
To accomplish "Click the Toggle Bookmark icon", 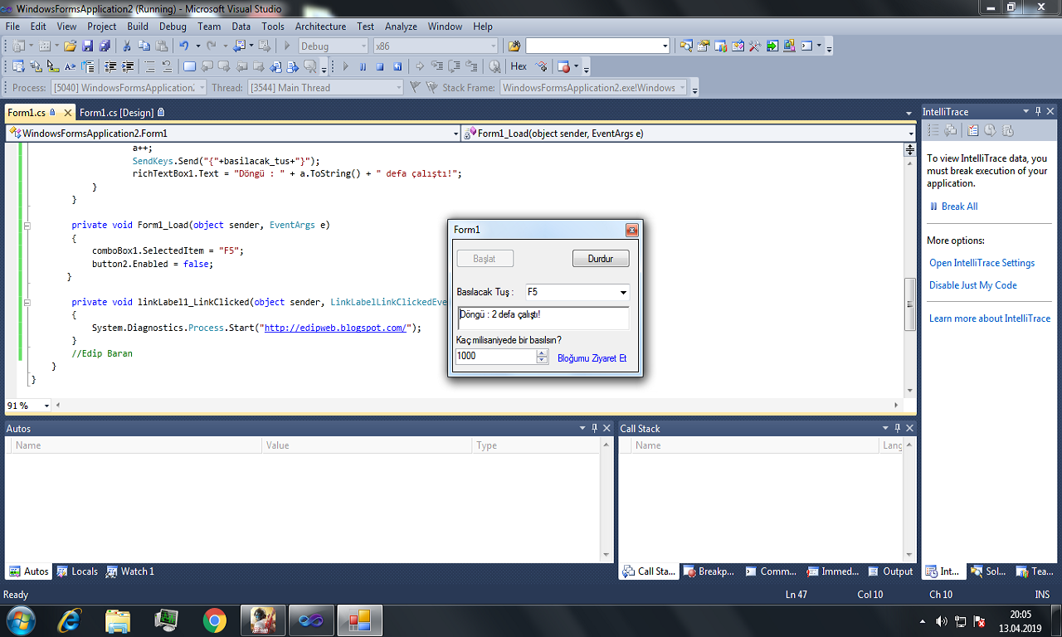I will 189,66.
